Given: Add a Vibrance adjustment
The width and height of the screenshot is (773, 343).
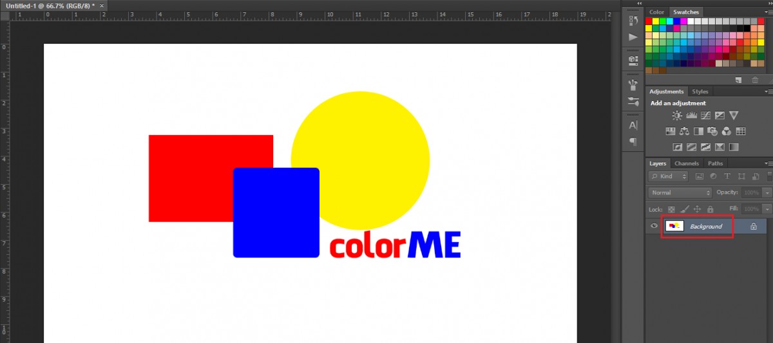Looking at the screenshot, I should coord(734,115).
